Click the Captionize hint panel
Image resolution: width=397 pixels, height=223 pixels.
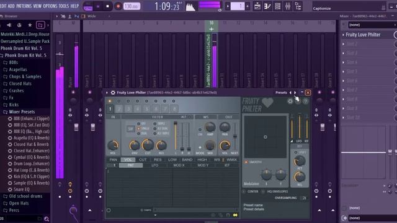point(349,6)
